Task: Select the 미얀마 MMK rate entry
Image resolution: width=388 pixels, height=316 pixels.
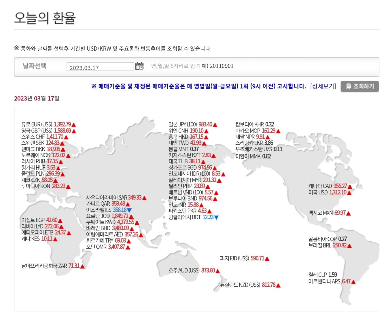Action: 253,156
